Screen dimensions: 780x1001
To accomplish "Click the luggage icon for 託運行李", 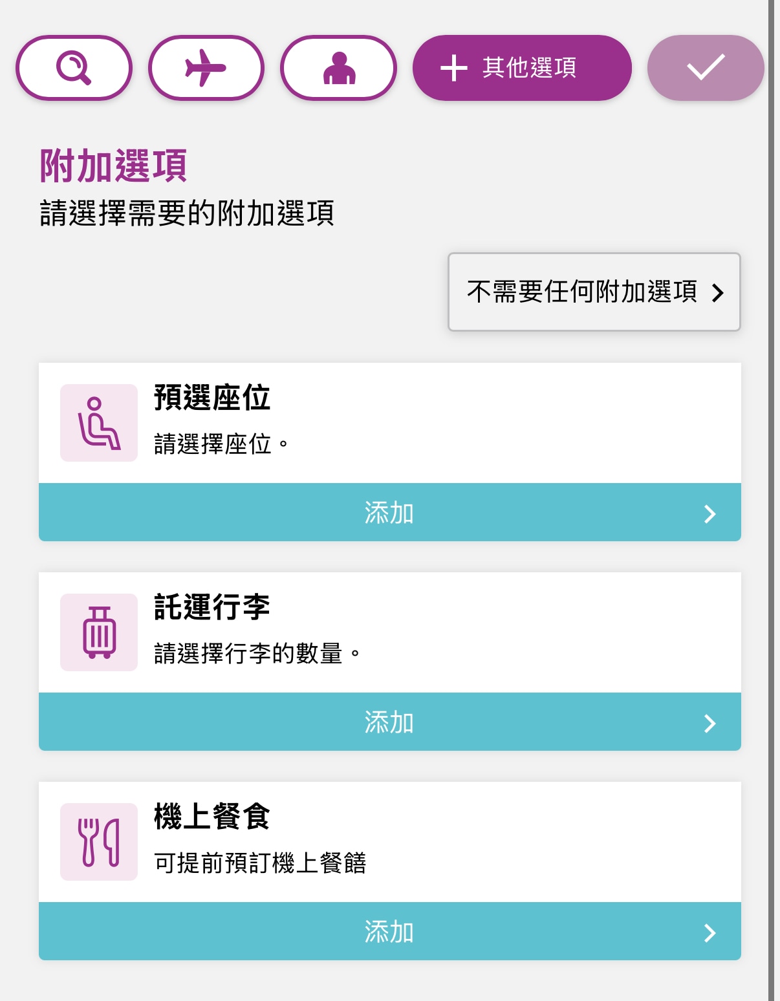I will pyautogui.click(x=99, y=632).
